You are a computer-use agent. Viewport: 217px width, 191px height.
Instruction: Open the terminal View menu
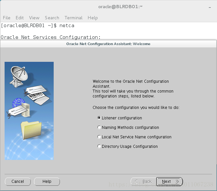point(34,18)
